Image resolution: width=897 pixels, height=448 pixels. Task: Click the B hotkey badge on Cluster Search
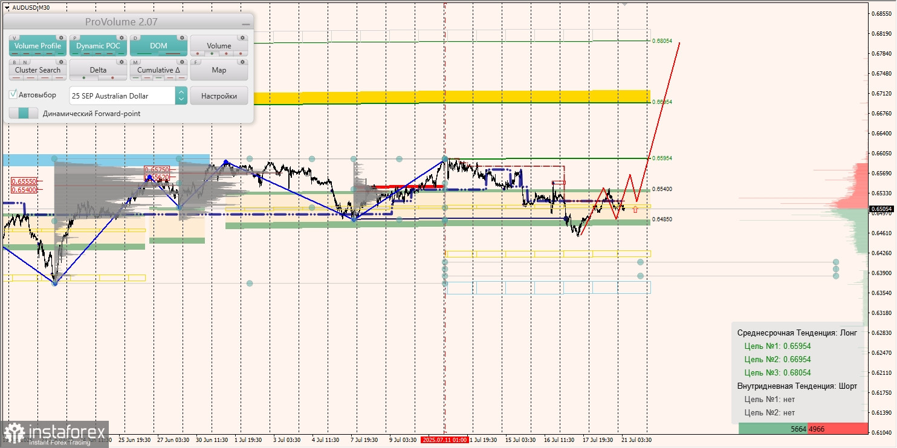click(15, 62)
